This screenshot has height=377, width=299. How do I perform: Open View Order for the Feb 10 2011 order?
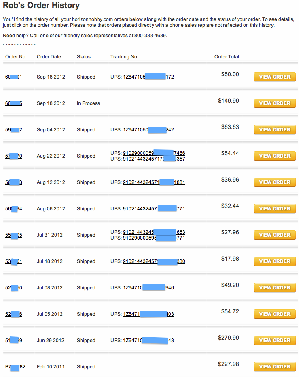coord(275,367)
